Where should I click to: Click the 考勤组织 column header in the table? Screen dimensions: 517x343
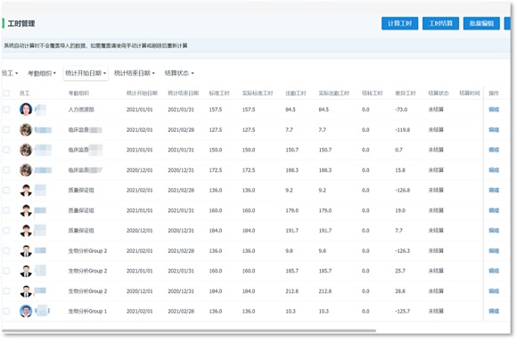[x=78, y=94]
